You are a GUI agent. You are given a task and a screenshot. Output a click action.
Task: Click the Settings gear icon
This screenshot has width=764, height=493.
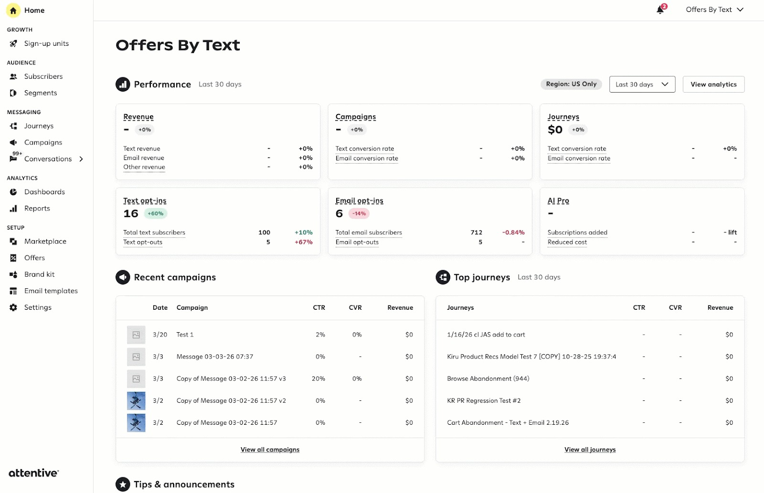click(x=13, y=307)
